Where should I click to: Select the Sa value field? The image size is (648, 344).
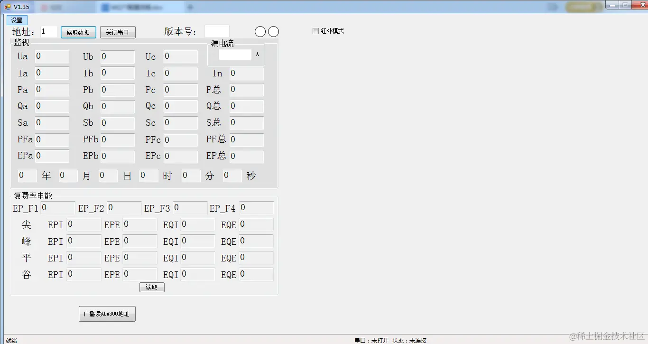[52, 123]
